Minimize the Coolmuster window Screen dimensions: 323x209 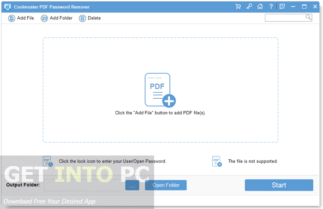pyautogui.click(x=293, y=6)
